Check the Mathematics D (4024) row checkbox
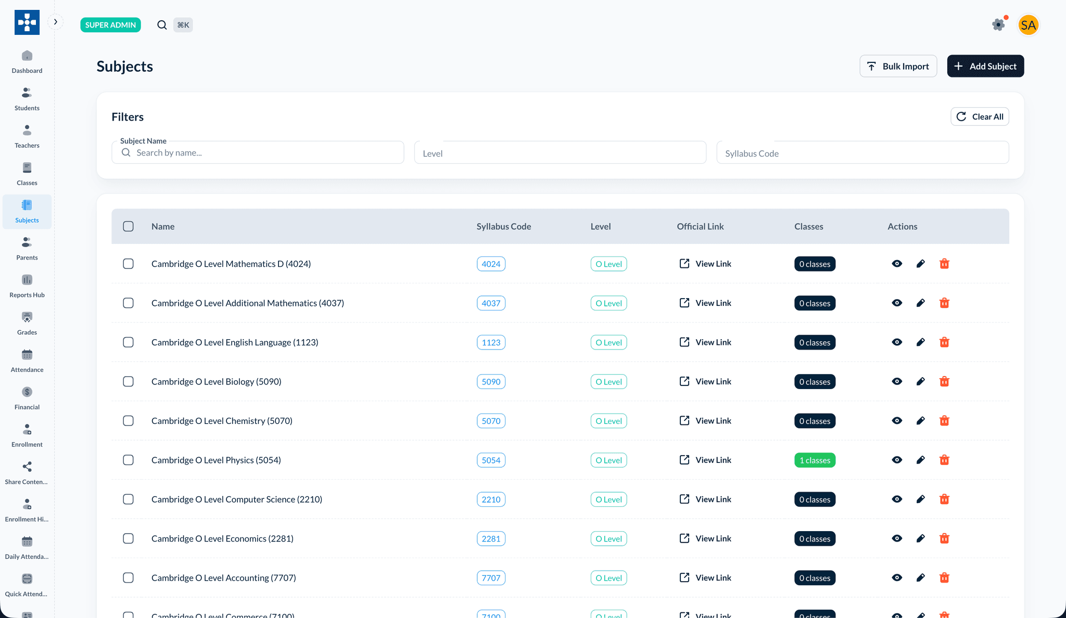Image resolution: width=1066 pixels, height=618 pixels. click(128, 264)
